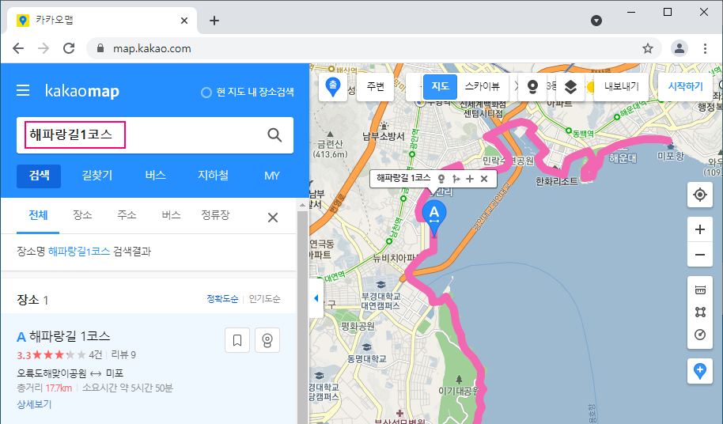Bookmark this page with star
This screenshot has height=424, width=723.
click(648, 48)
